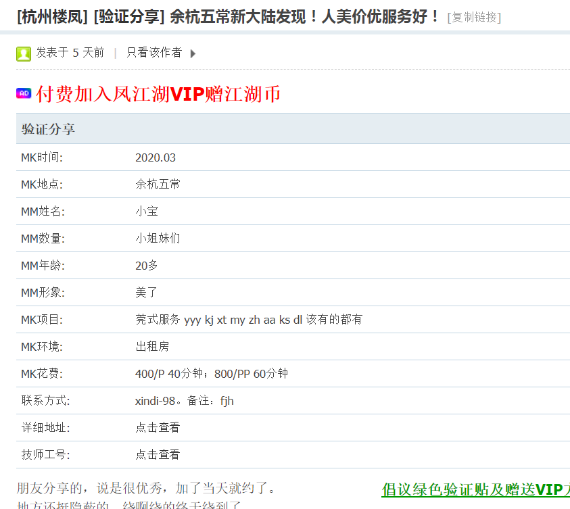The height and width of the screenshot is (509, 570).
Task: Select 只看该作者 to filter posts
Action: point(154,53)
